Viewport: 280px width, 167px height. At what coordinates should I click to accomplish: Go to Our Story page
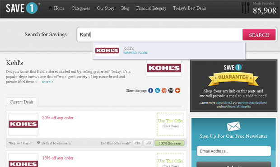106,8
